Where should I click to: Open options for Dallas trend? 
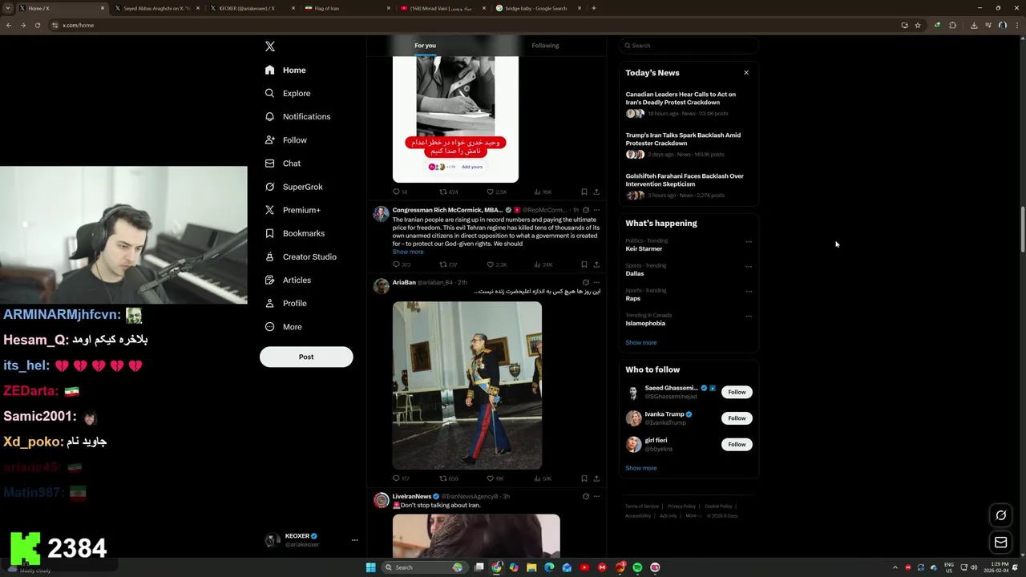(749, 266)
